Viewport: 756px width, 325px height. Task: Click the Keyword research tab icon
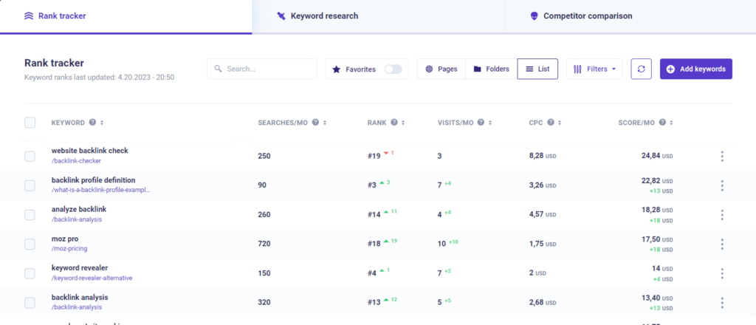[281, 16]
